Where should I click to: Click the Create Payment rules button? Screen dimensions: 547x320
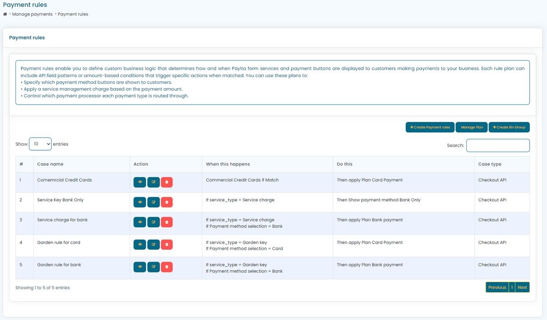click(x=430, y=127)
